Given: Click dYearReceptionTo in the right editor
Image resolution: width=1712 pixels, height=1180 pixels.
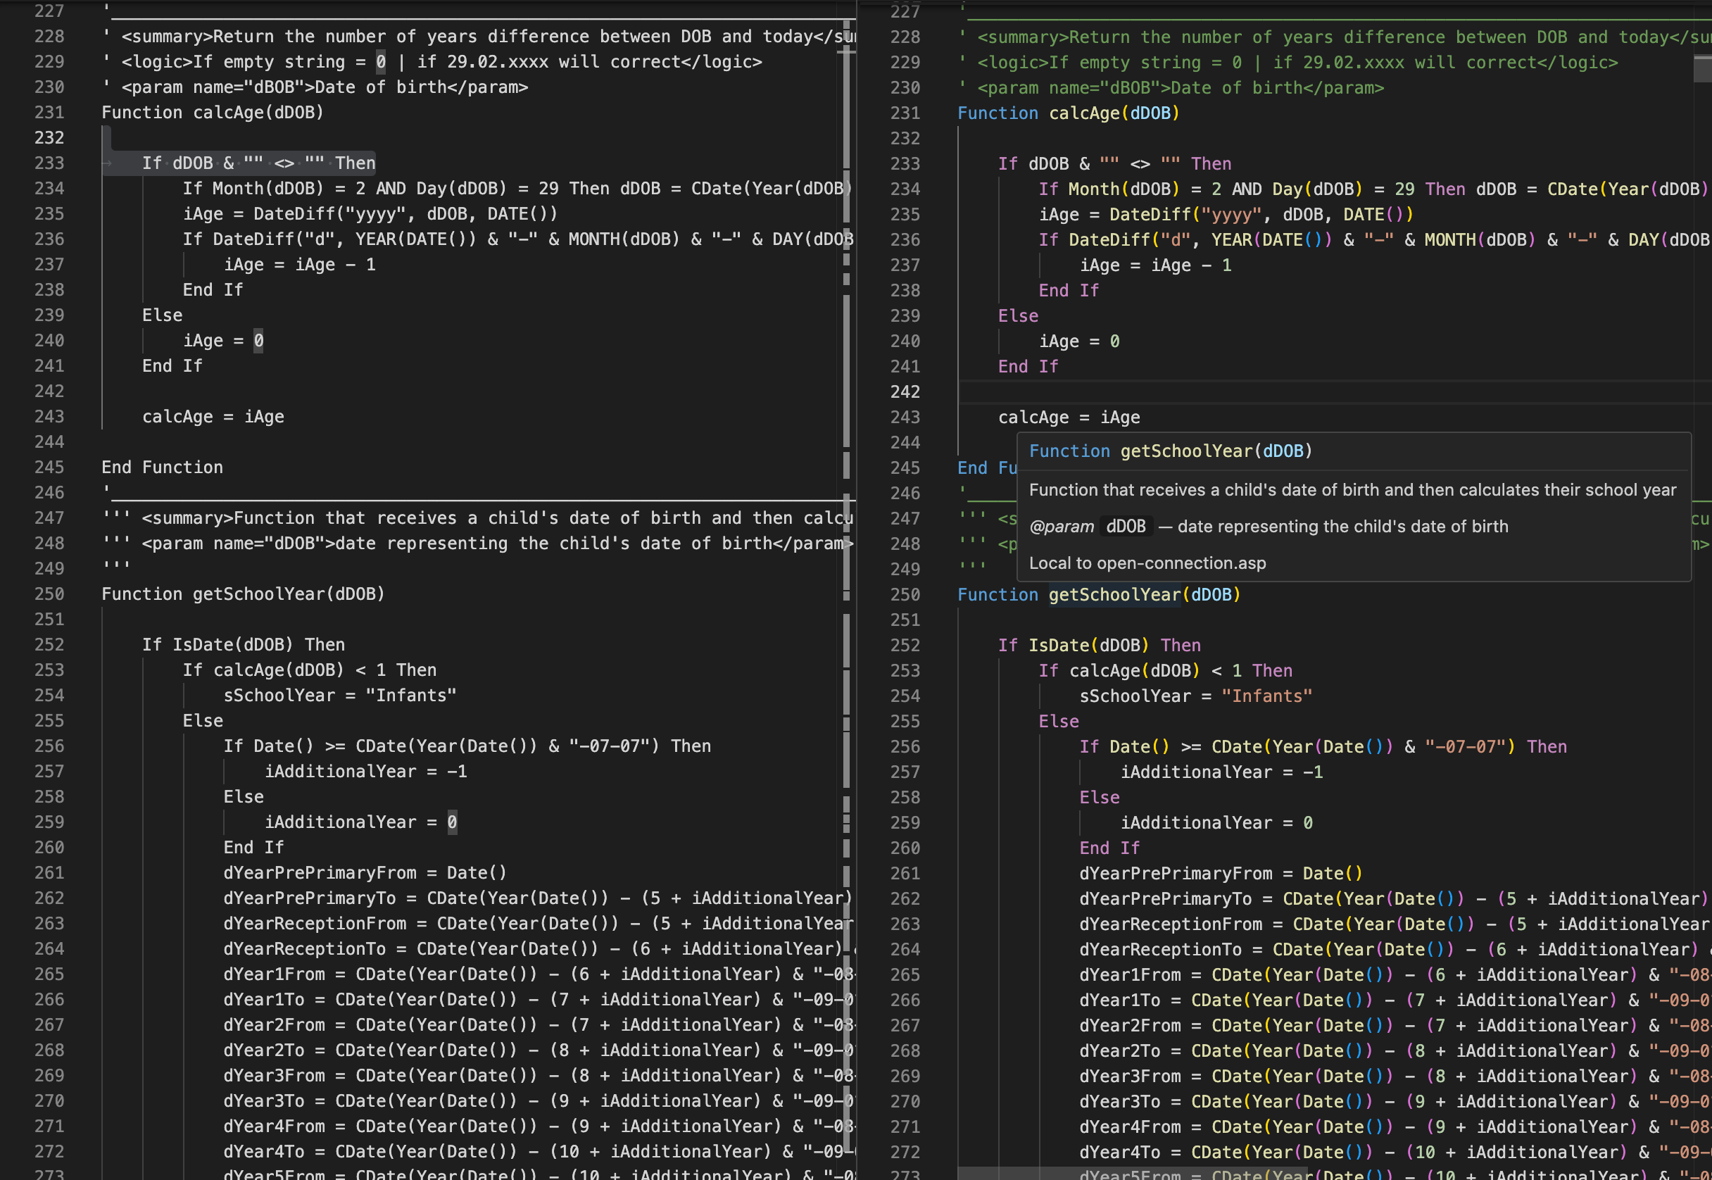Looking at the screenshot, I should click(x=1171, y=950).
